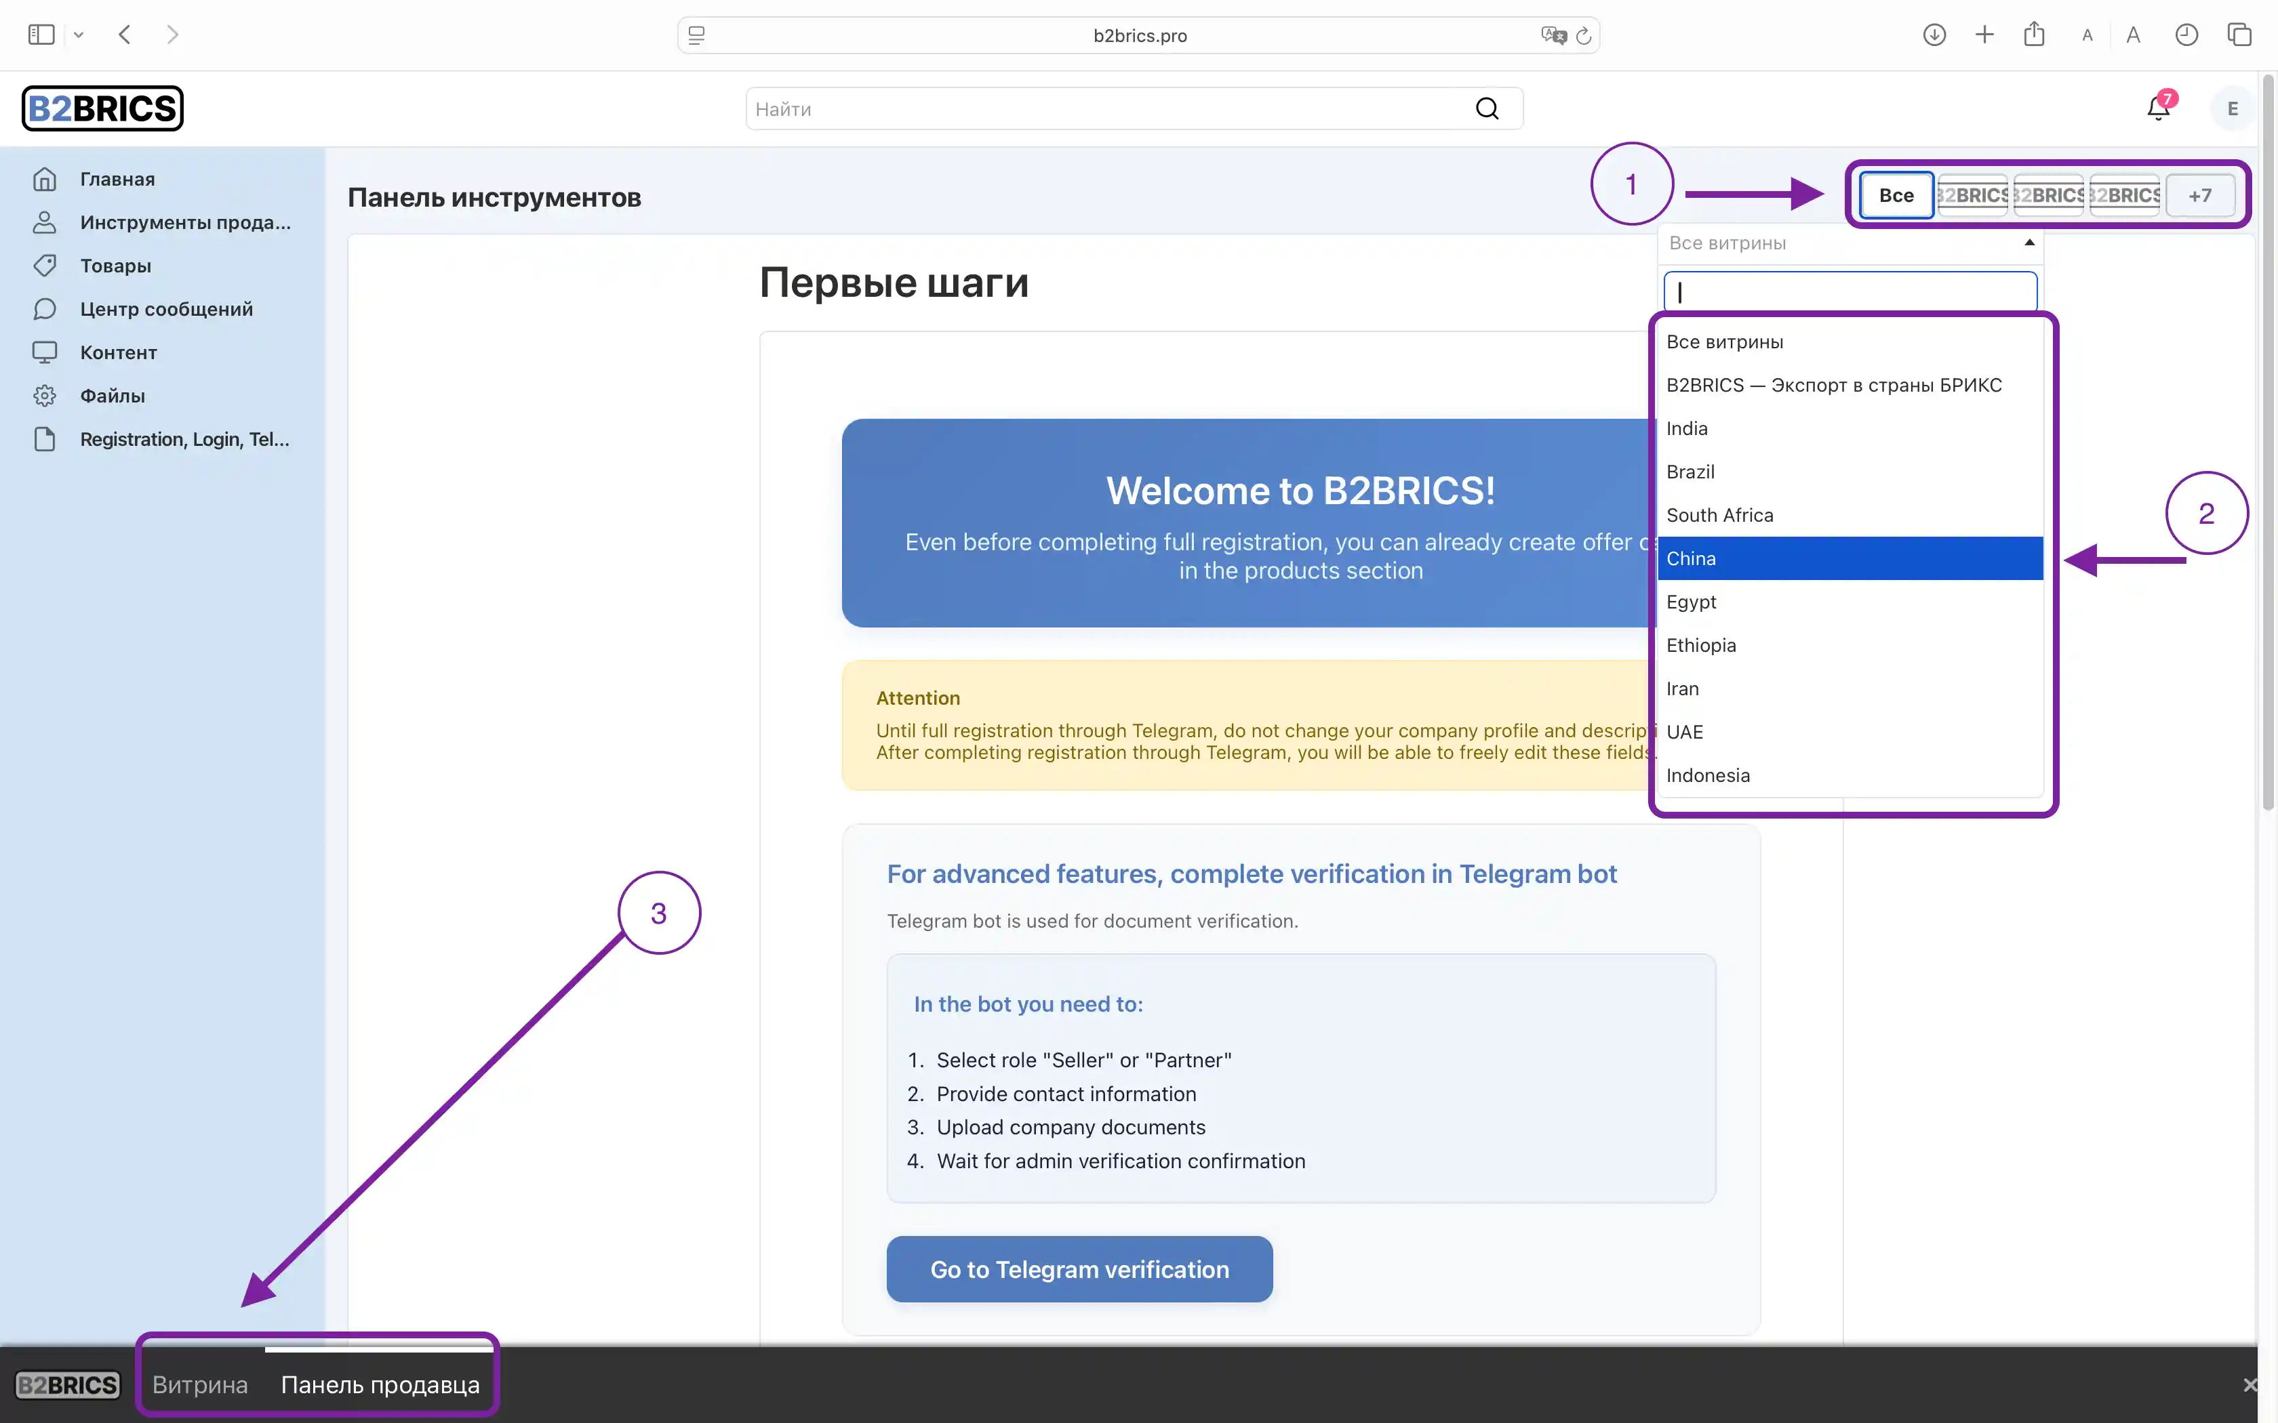Click the page vertical scrollbar

click(x=2268, y=442)
